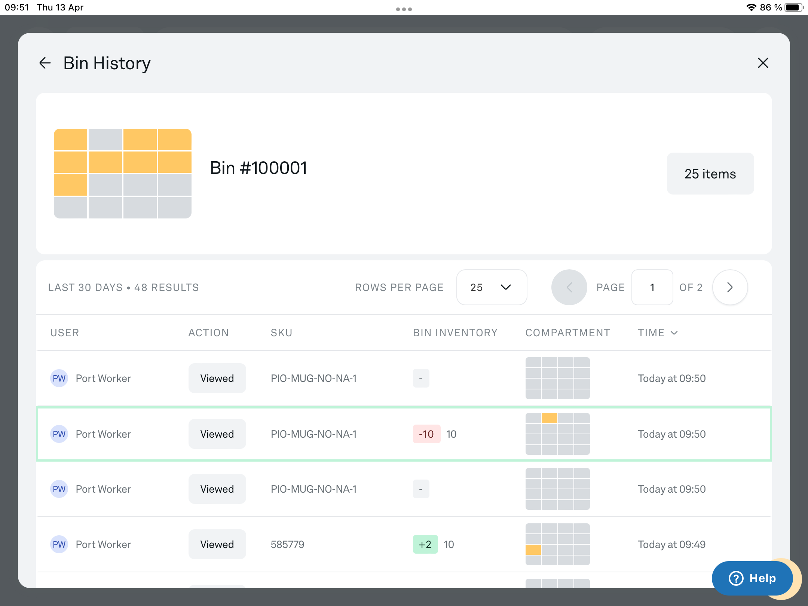Click the Viewed tag in the 585779 row
This screenshot has height=606, width=808.
click(217, 544)
